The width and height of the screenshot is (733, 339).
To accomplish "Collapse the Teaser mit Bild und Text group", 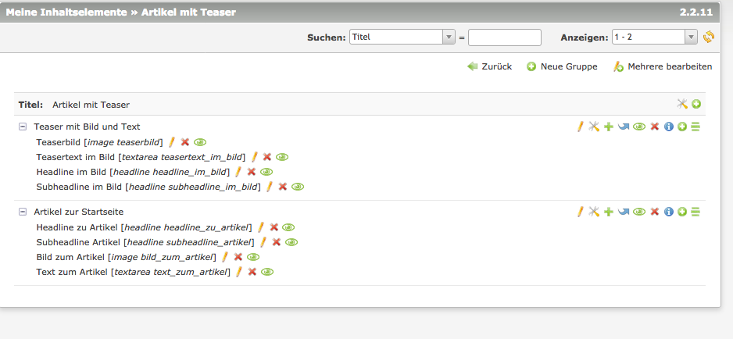I will [x=23, y=127].
